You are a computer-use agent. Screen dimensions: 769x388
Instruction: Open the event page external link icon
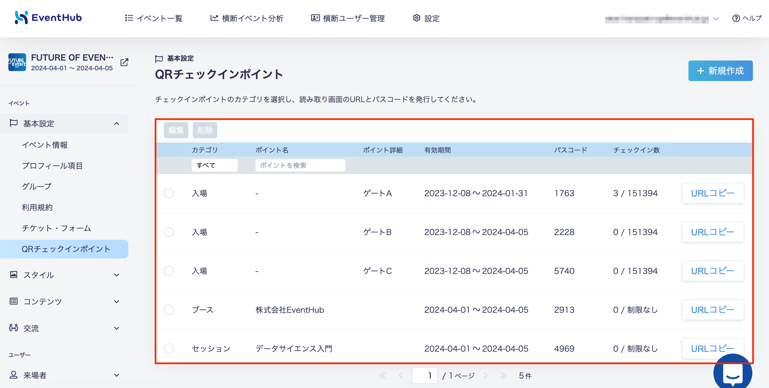[x=124, y=62]
